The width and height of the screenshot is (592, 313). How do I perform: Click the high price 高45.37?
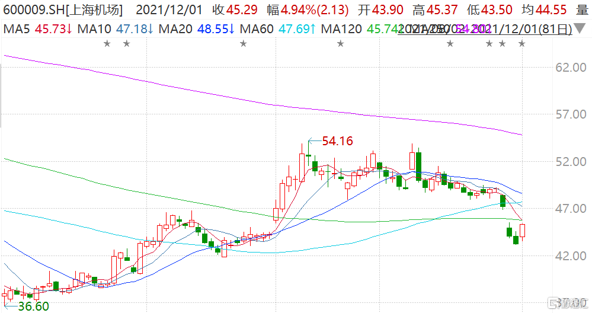[435, 10]
